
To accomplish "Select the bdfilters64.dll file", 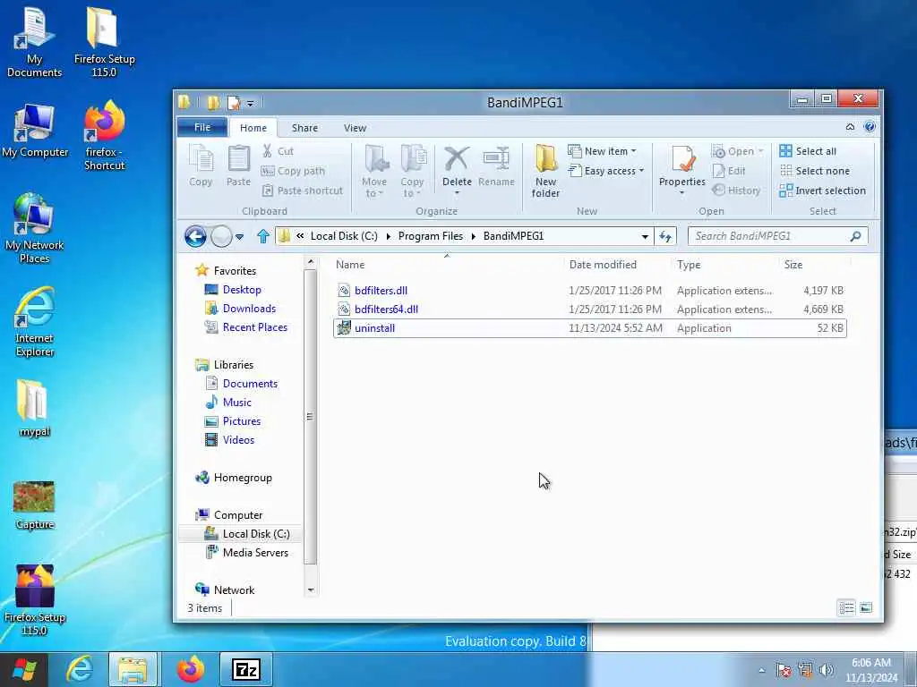I will (589, 310).
